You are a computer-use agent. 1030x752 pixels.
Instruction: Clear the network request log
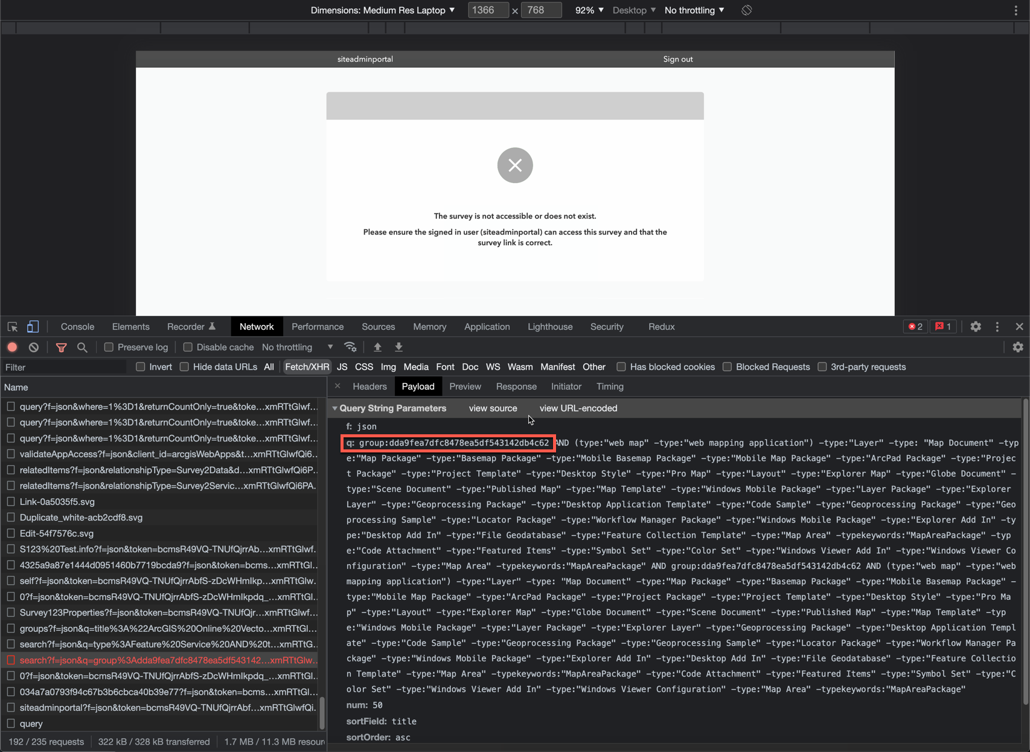[33, 347]
